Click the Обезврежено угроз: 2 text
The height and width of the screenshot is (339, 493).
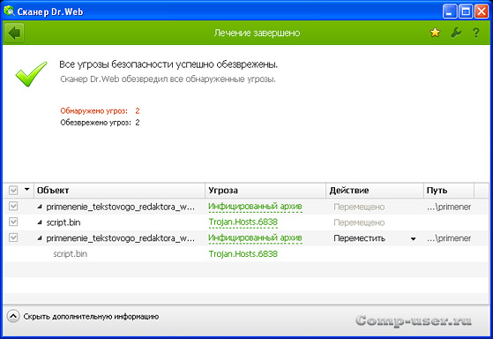pos(100,123)
